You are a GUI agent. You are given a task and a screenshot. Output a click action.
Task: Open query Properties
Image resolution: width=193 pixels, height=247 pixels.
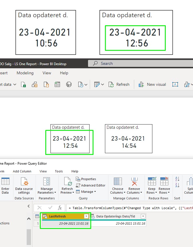[x=86, y=179]
